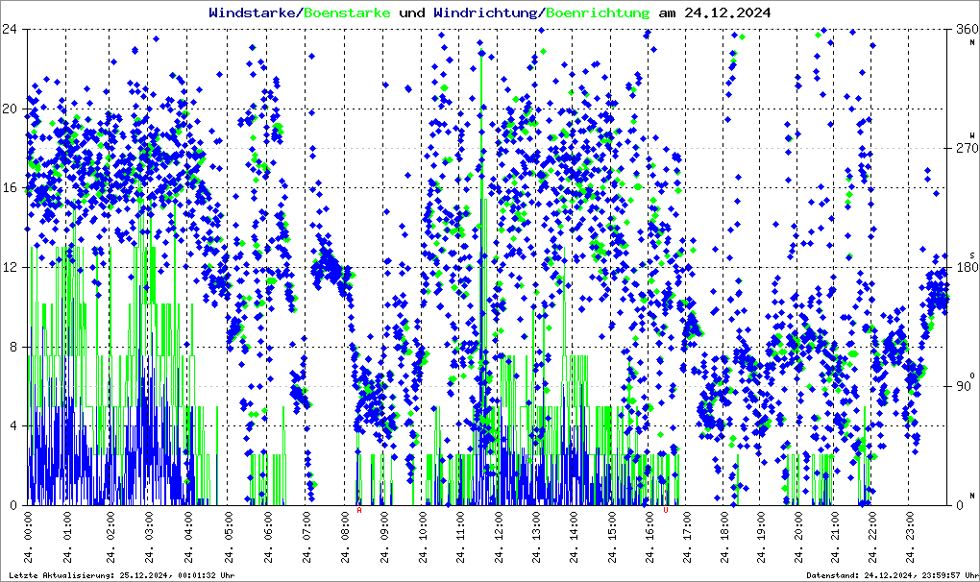980x582 pixels.
Task: Click the blue 'Windstarke' title word
Action: [x=254, y=12]
